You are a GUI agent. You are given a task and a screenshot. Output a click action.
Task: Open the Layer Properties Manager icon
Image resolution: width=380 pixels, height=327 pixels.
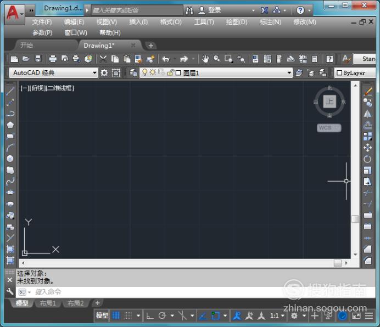click(133, 72)
